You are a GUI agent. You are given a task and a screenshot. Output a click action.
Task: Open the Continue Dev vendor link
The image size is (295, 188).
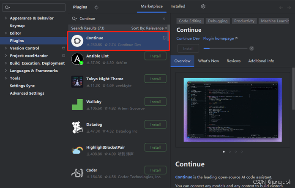188,38
